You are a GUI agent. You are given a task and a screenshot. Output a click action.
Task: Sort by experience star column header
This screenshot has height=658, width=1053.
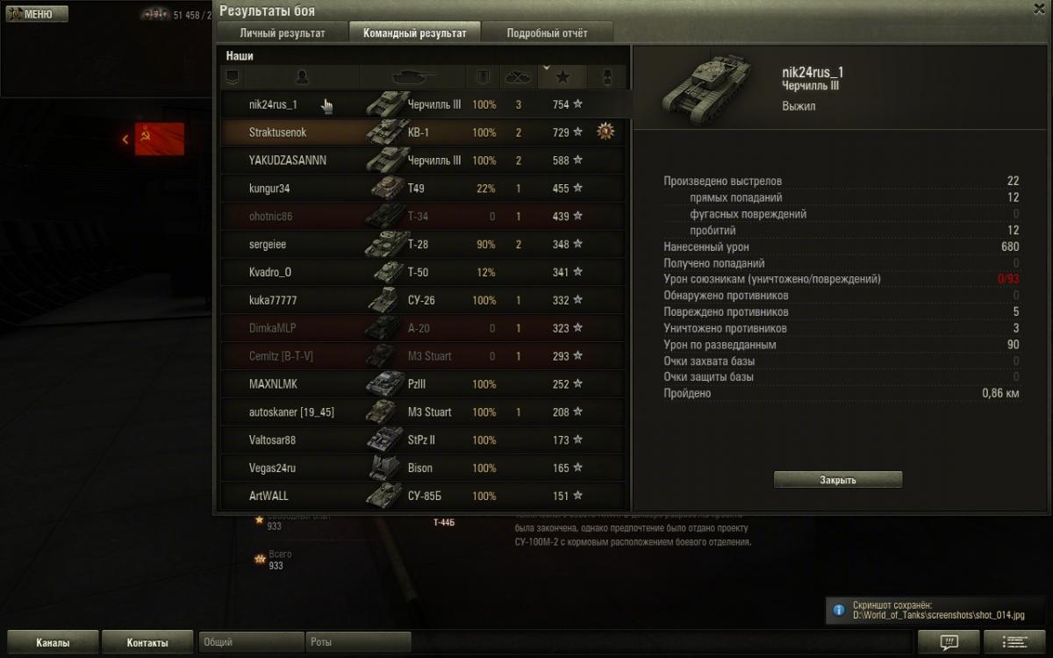(x=562, y=77)
